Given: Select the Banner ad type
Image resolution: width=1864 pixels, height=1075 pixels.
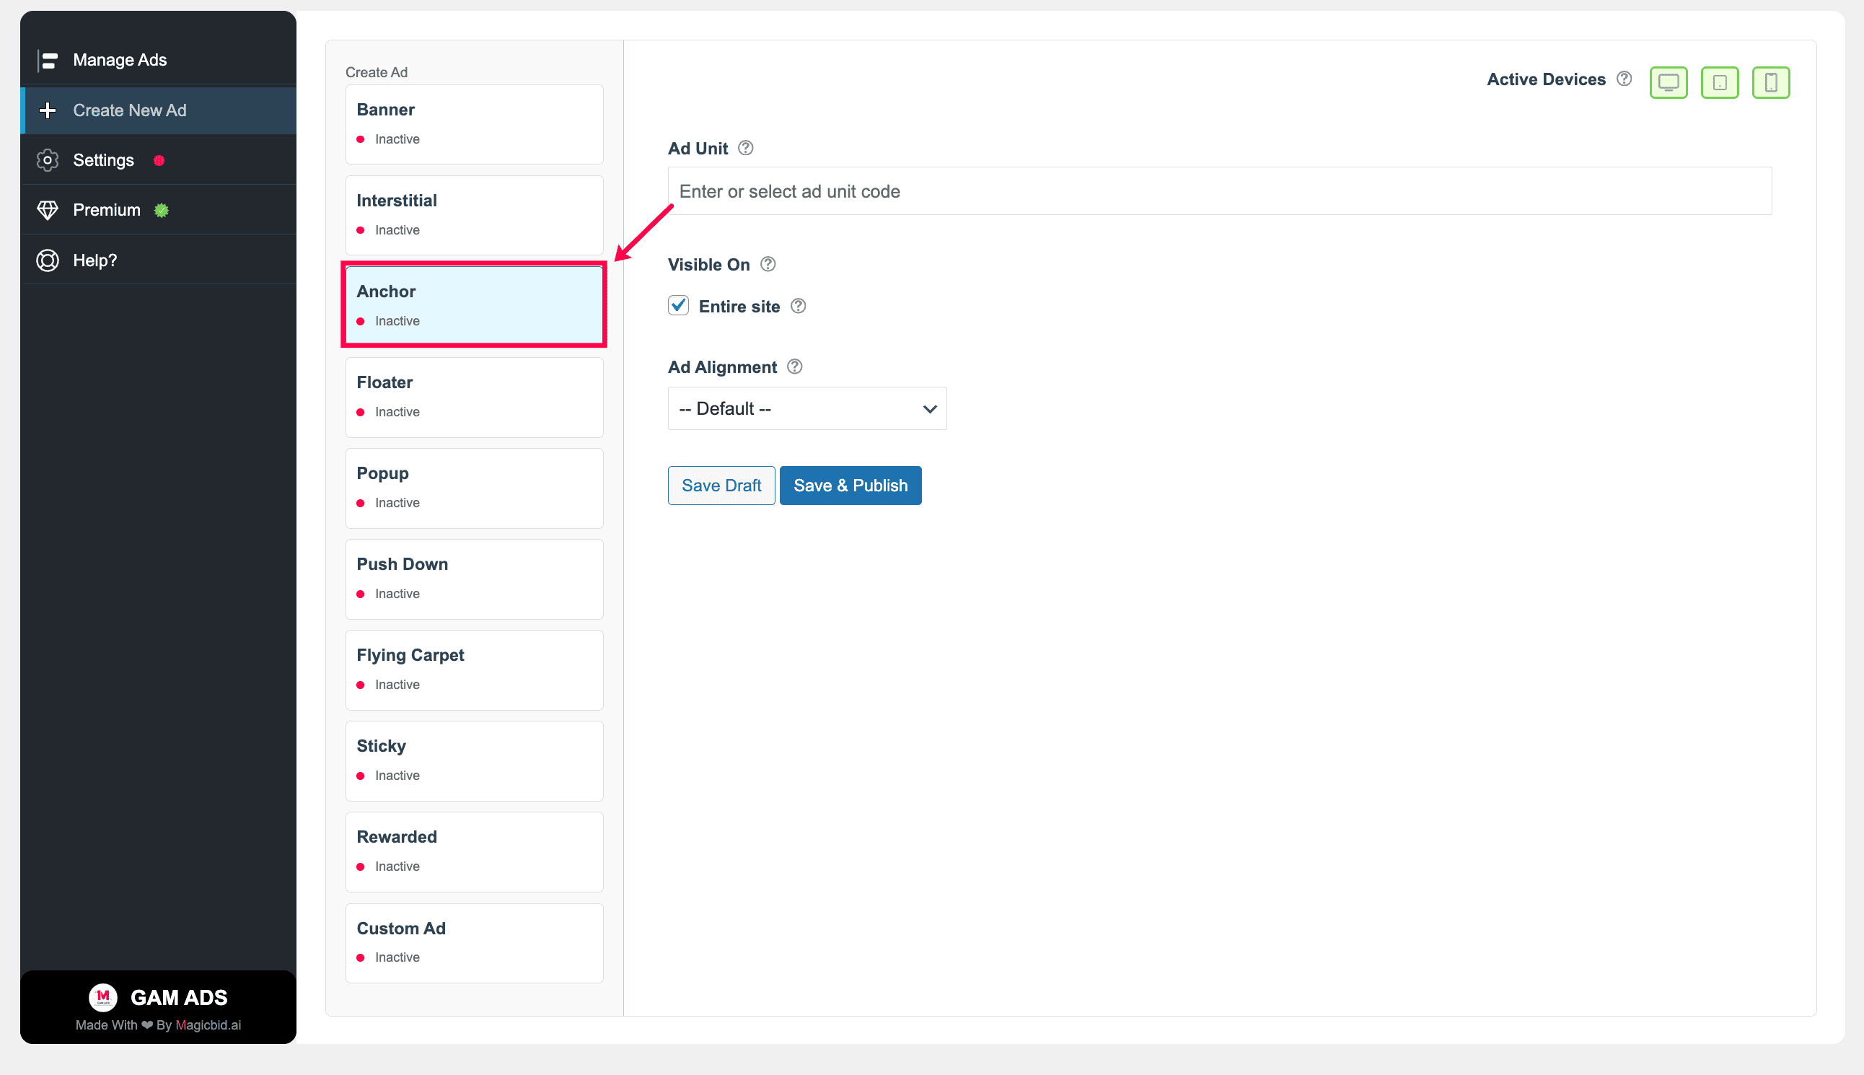Looking at the screenshot, I should coord(474,124).
